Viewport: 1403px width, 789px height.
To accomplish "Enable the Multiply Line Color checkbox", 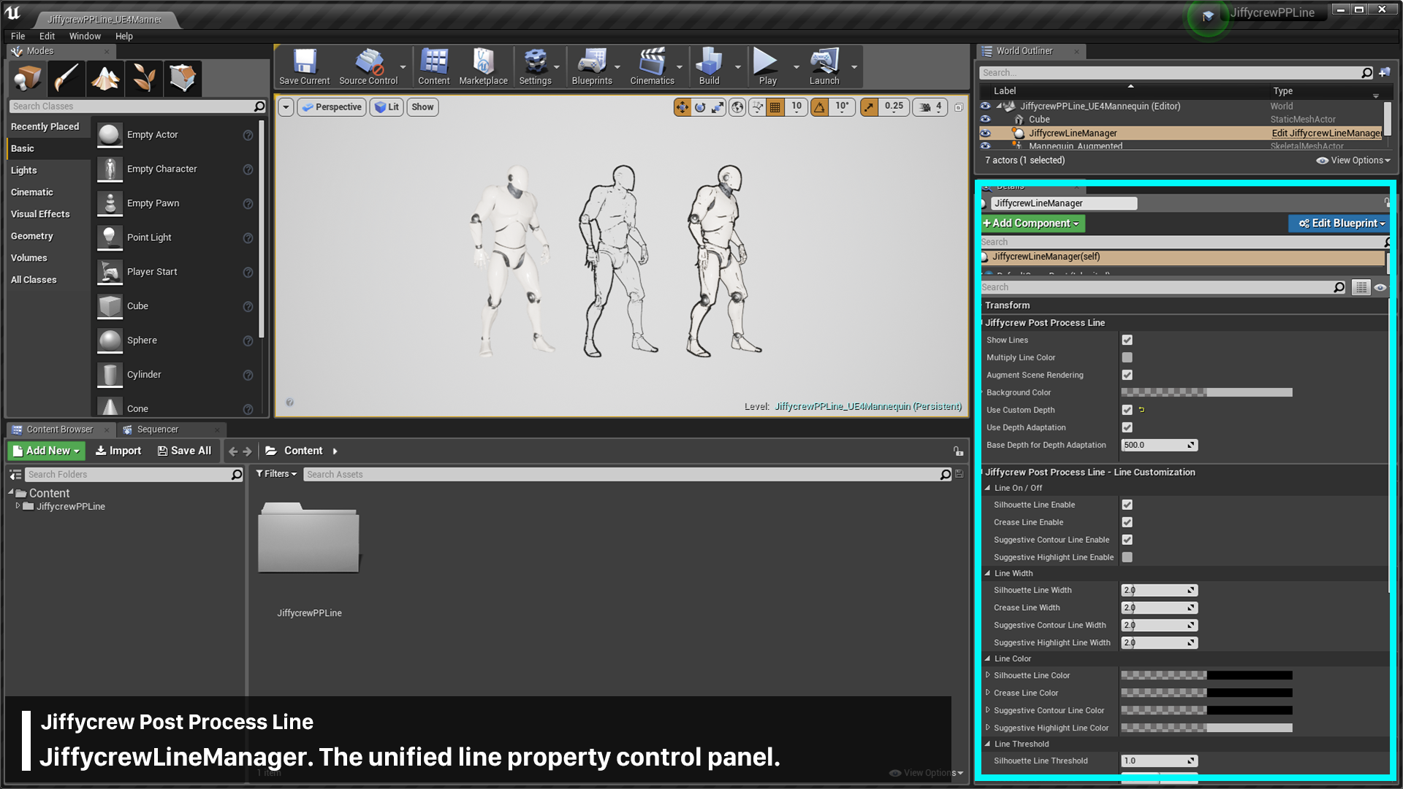I will pyautogui.click(x=1127, y=357).
